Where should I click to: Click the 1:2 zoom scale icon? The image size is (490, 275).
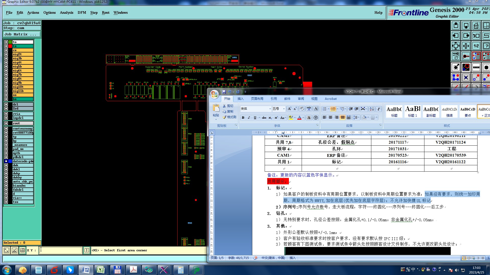click(476, 46)
